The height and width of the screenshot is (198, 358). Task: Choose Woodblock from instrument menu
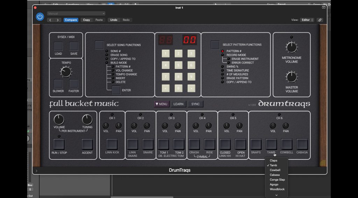click(x=277, y=189)
